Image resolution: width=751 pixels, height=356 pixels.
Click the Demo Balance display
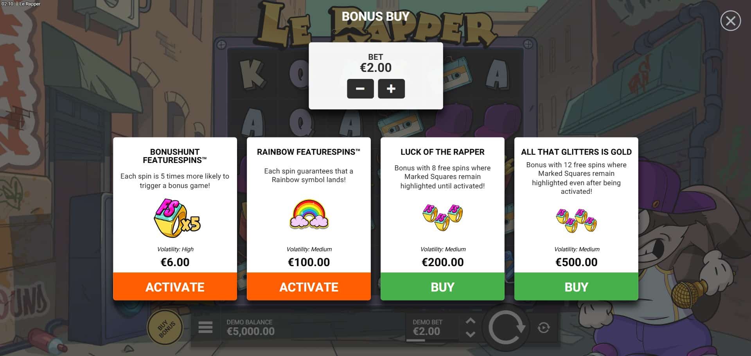point(251,327)
